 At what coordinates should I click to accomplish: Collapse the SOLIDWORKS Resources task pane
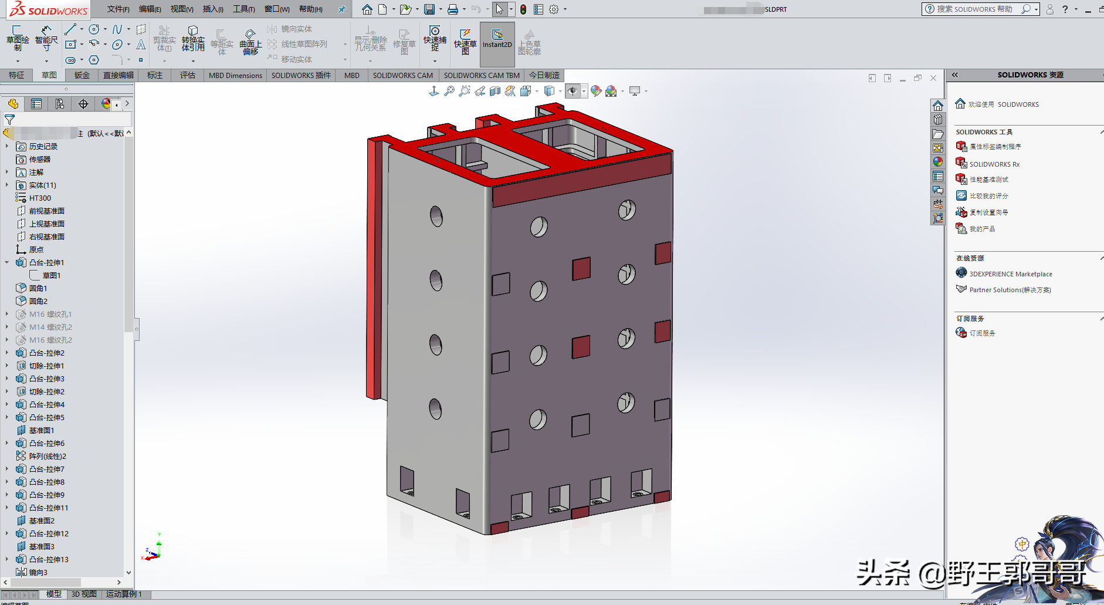(955, 75)
